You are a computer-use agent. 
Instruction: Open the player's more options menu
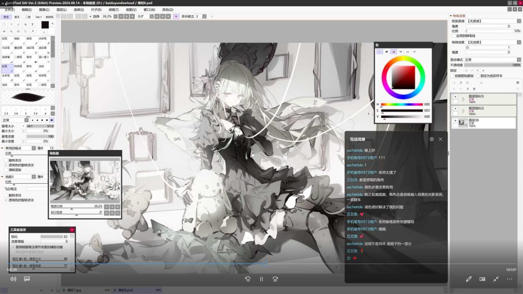point(510,279)
